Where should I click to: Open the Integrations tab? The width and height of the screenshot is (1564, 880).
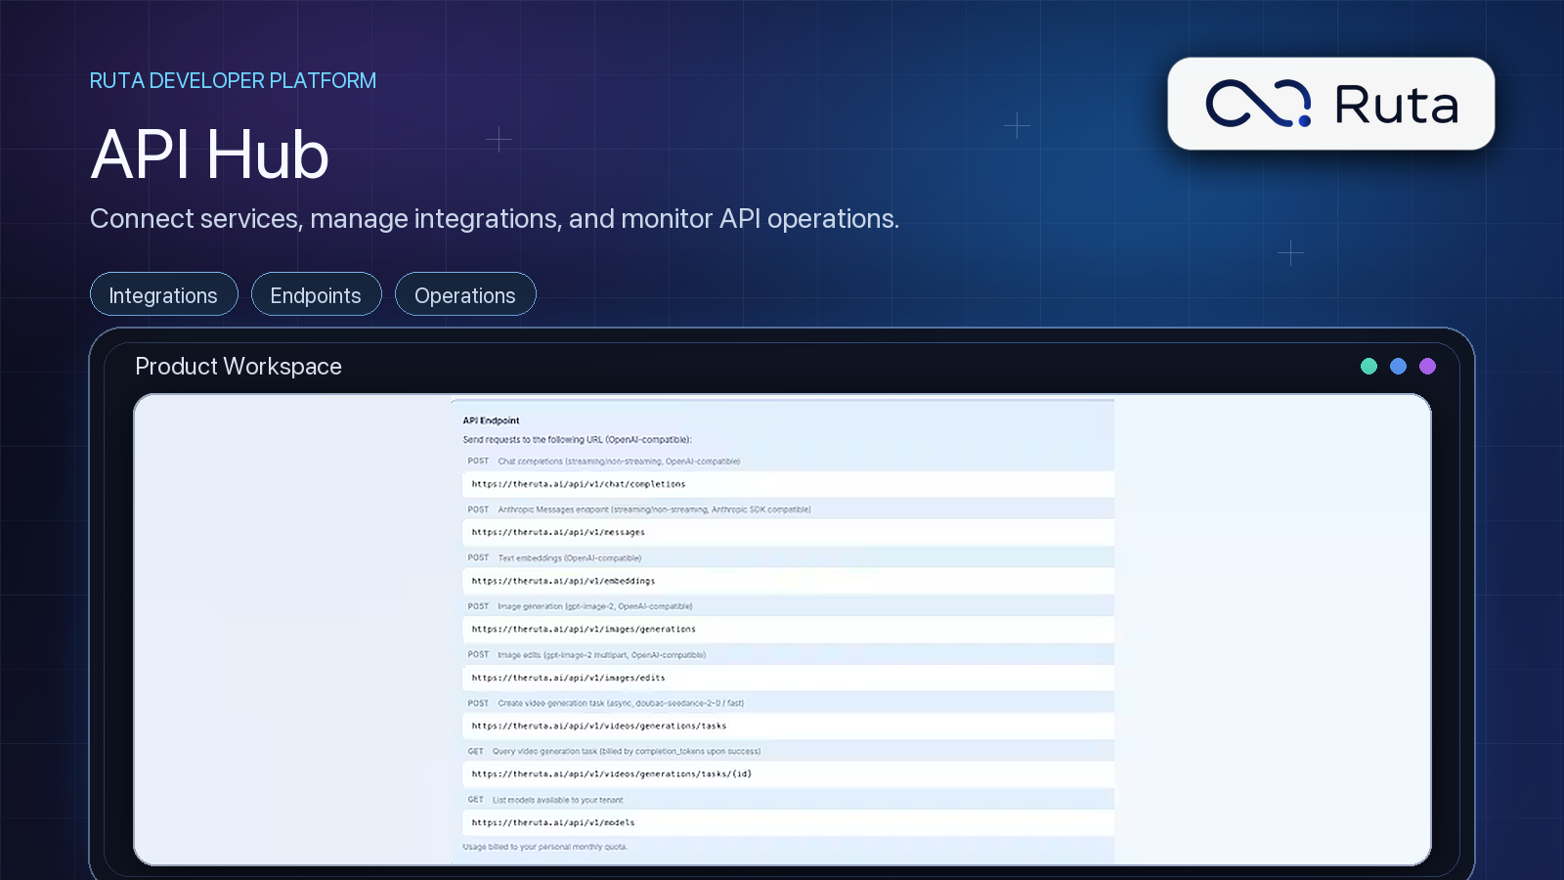point(163,294)
